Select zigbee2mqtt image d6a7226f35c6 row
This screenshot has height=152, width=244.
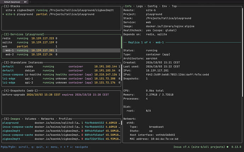coord(61,139)
